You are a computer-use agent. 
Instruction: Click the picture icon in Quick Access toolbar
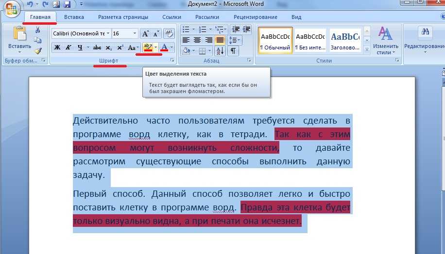(56, 4)
